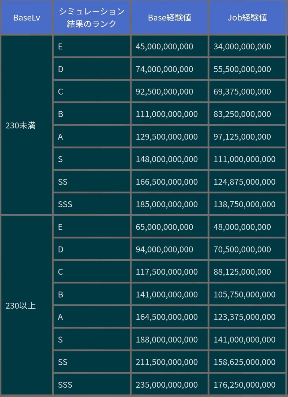The image size is (288, 397).
Task: Click the 188,000,000,000 Base experience cell
Action: [167, 340]
